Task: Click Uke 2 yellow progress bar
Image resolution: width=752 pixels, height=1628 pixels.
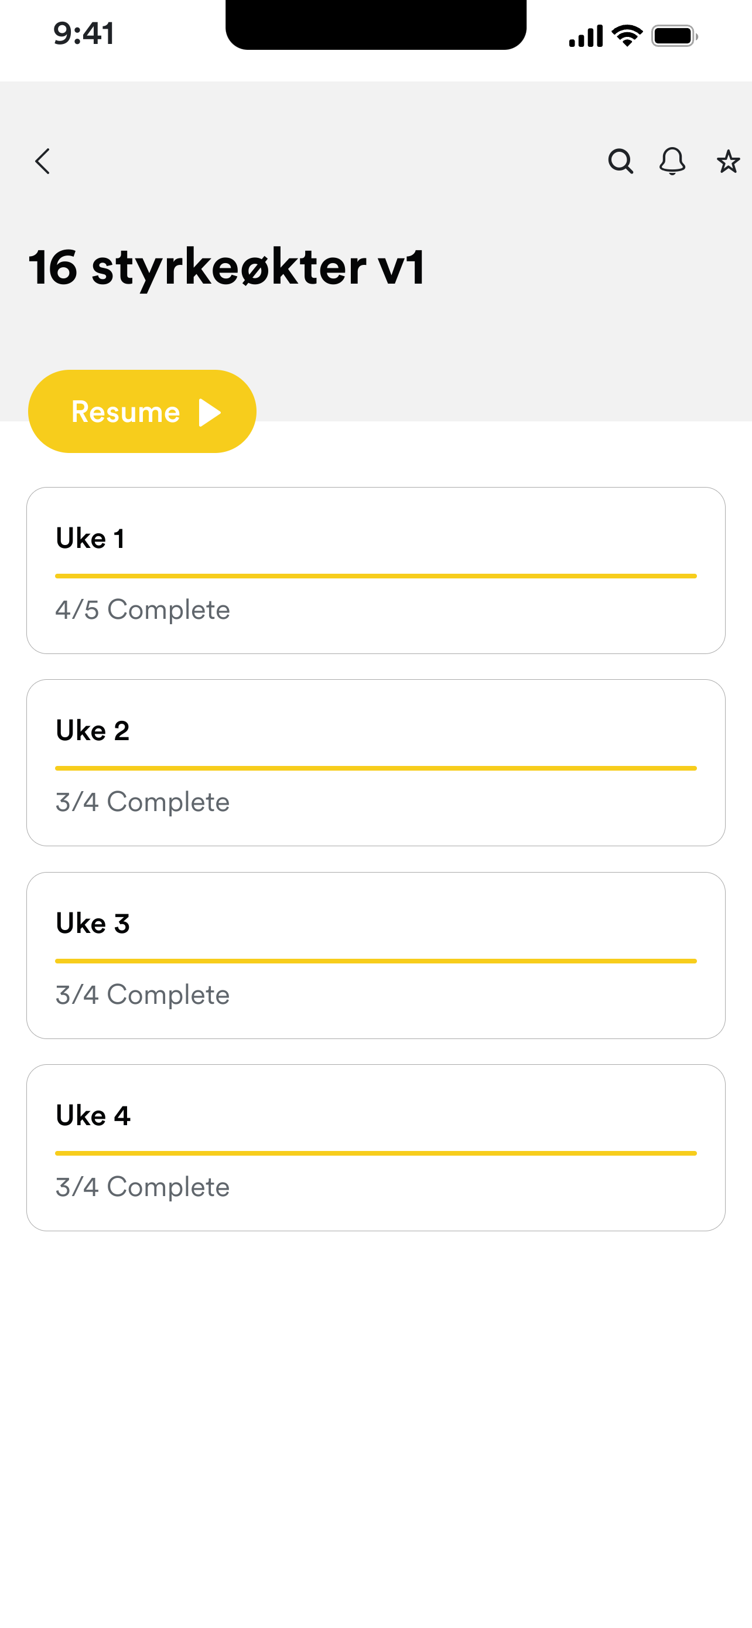Action: [375, 768]
